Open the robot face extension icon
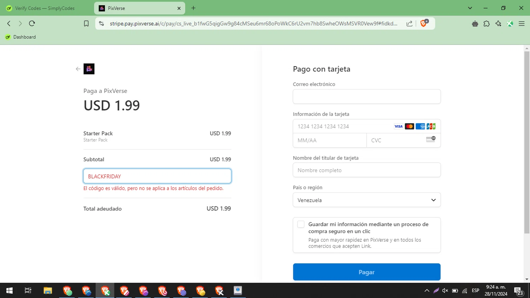 tap(475, 23)
